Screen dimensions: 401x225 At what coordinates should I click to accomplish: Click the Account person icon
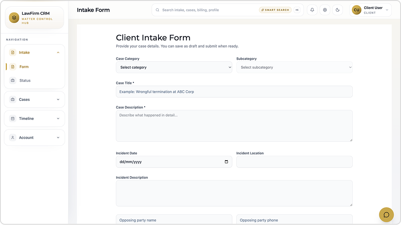pyautogui.click(x=12, y=137)
